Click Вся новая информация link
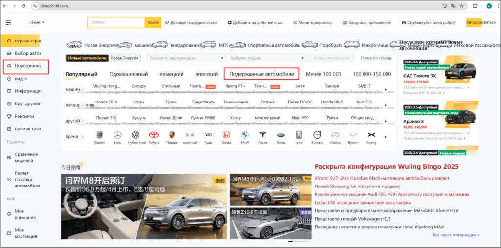501x248 pixels. coord(456,235)
